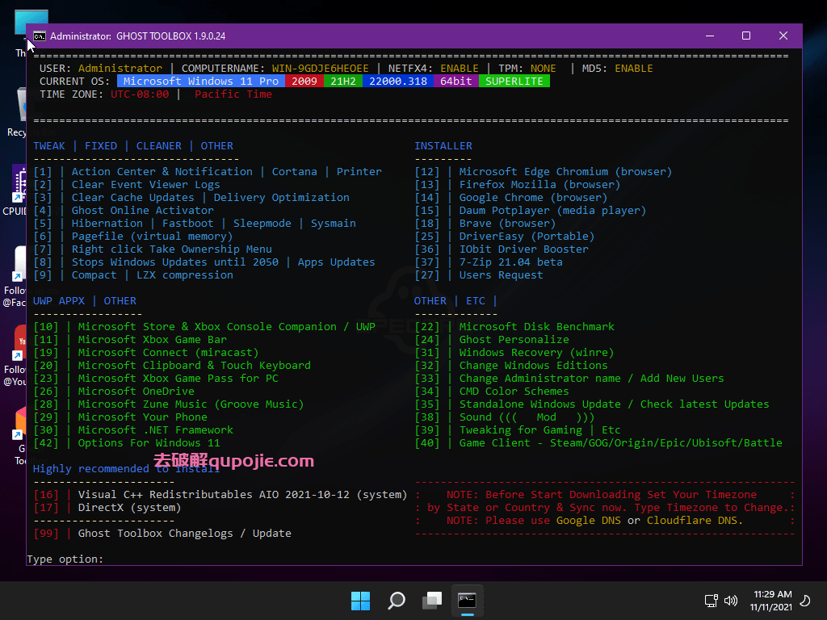
Task: Click the "Tweaking for Gaming" text
Action: point(521,430)
